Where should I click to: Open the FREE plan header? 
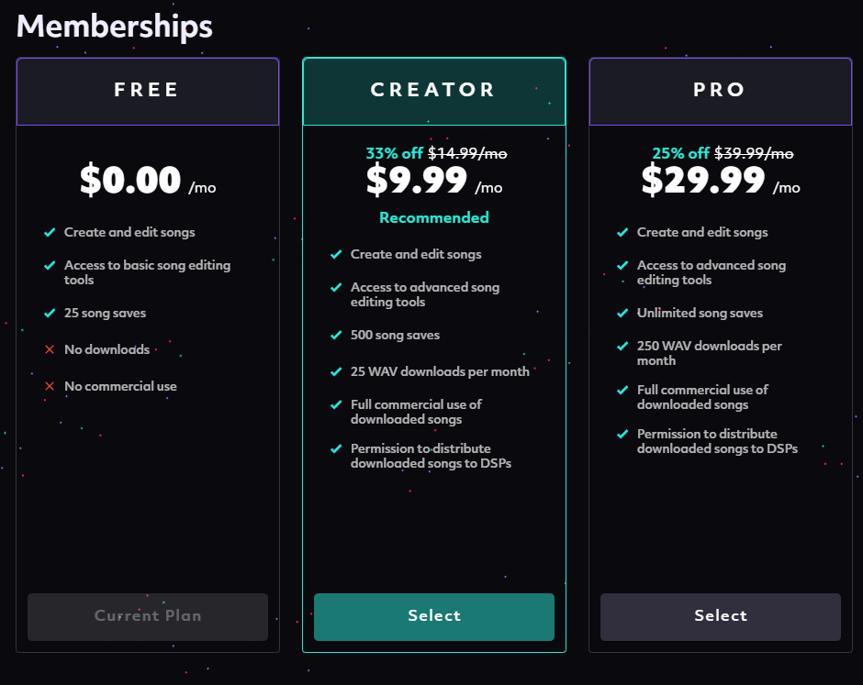[148, 92]
